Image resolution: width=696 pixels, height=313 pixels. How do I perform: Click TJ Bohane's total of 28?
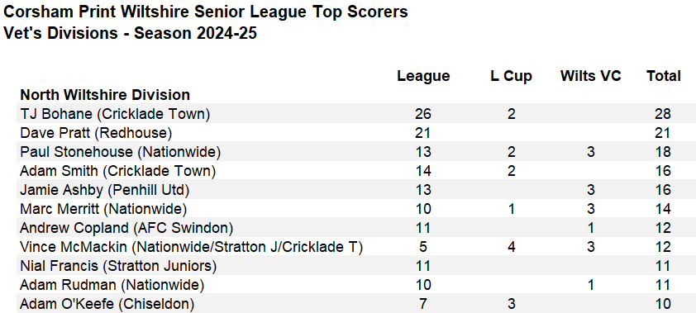point(663,115)
